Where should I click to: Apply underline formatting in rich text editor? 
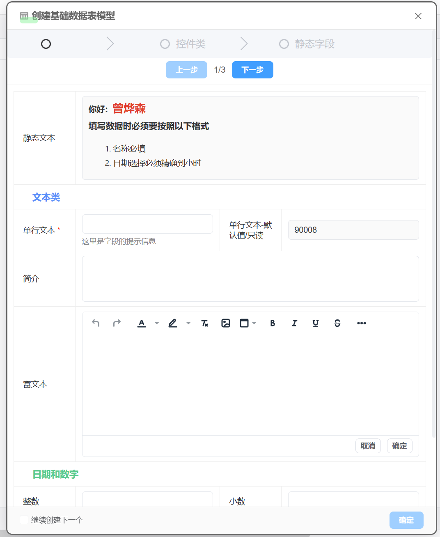pos(316,323)
